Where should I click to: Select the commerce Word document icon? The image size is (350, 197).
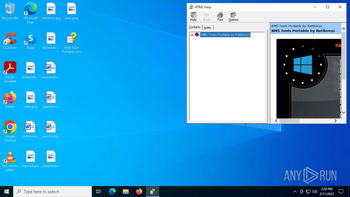[x=30, y=130]
